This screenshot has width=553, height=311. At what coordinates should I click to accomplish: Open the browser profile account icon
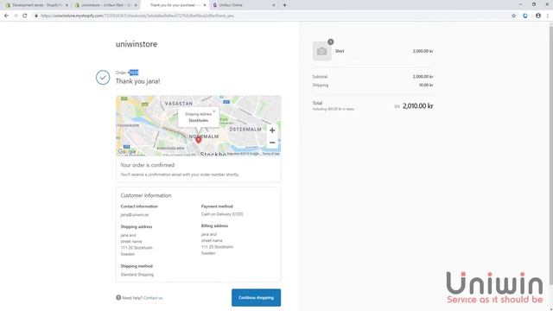[538, 16]
